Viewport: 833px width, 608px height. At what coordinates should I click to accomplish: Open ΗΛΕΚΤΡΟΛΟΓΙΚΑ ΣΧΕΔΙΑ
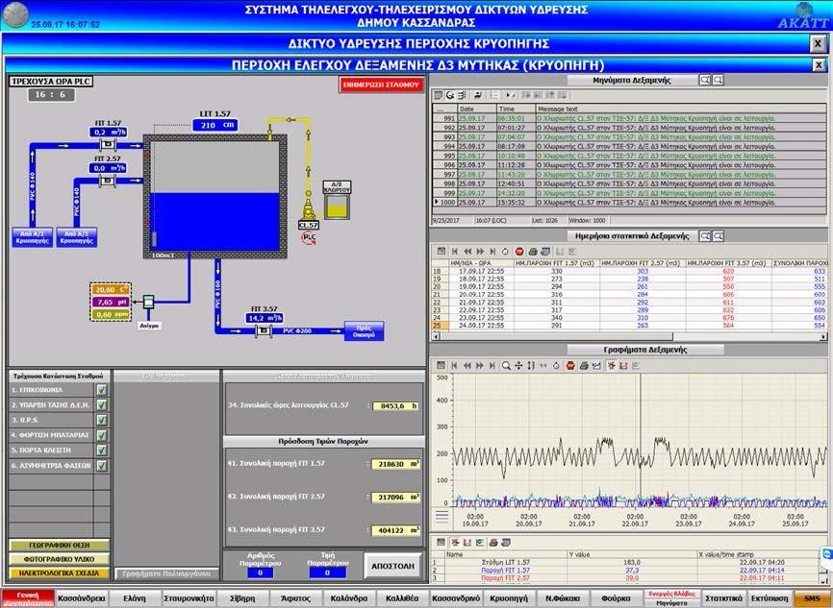59,573
